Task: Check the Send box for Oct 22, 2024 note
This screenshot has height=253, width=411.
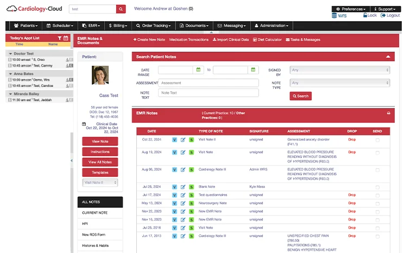Action: click(x=377, y=140)
